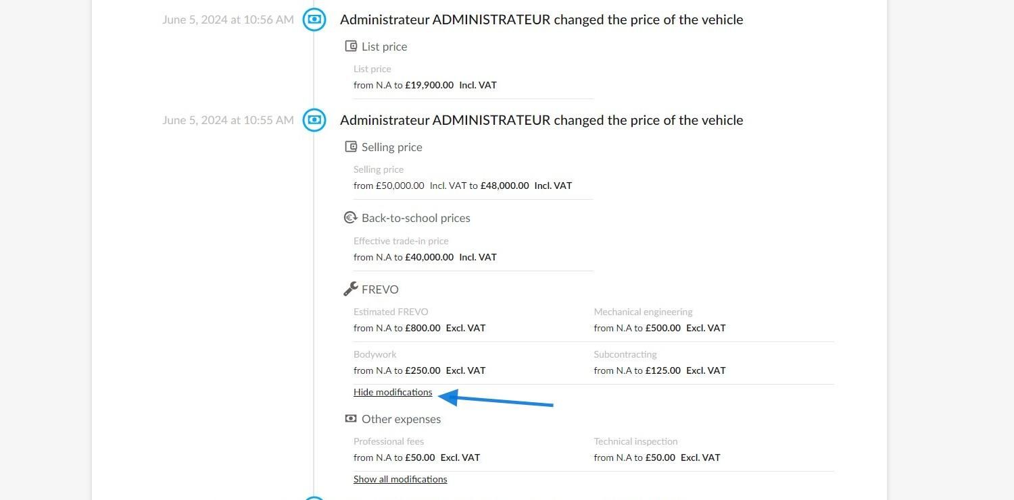
Task: Click the wallet icon beside Selling price
Action: pos(351,147)
